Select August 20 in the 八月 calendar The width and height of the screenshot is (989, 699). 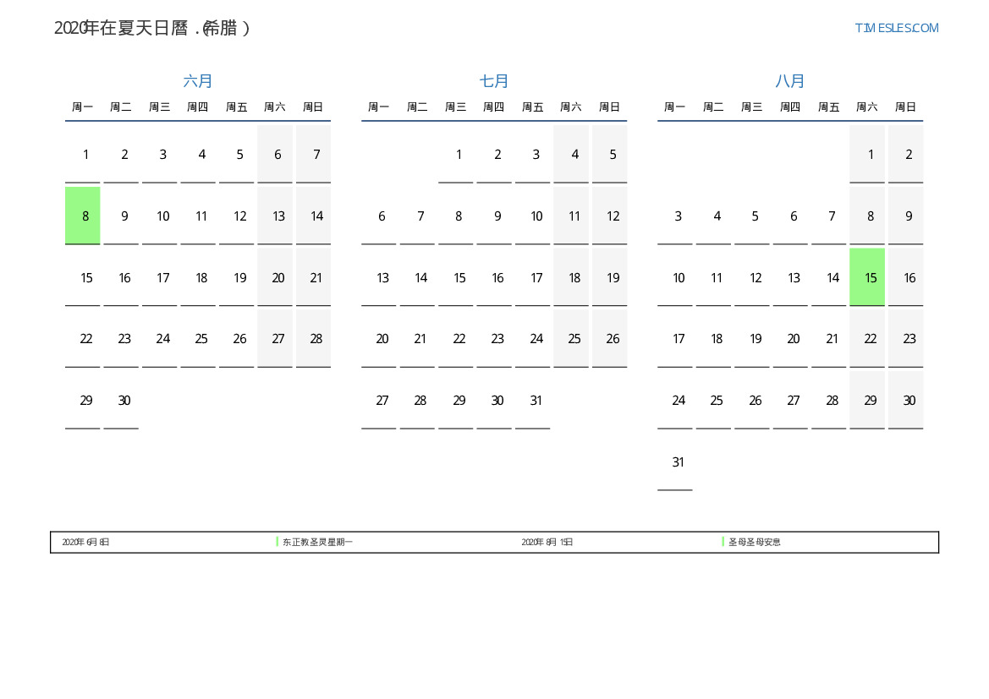tap(790, 338)
